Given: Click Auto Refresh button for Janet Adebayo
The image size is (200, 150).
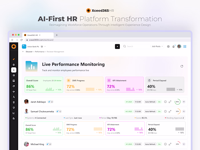Looking at the screenshot, I should (150, 102).
